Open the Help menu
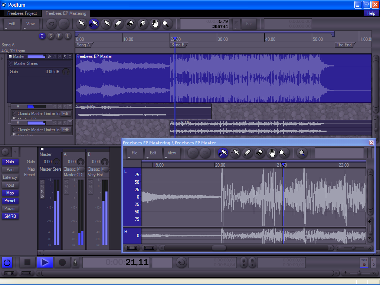The width and height of the screenshot is (380, 285). 371,13
